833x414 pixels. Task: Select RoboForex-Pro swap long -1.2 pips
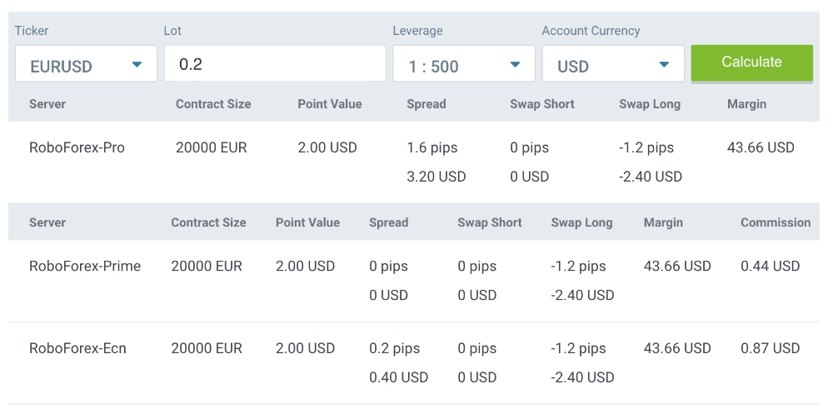click(646, 147)
